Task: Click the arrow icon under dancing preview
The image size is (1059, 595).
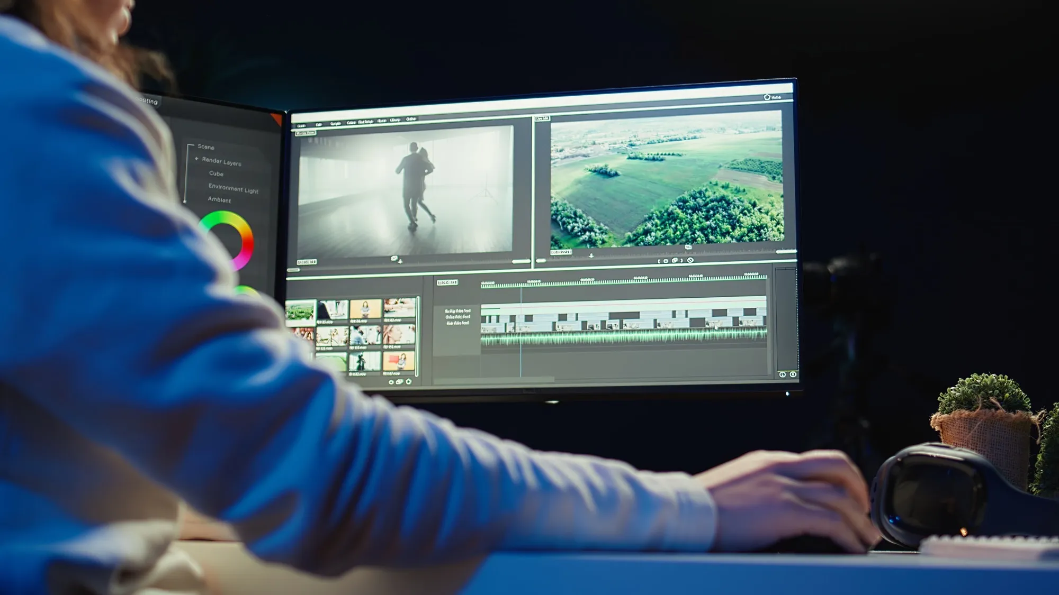Action: tap(400, 261)
